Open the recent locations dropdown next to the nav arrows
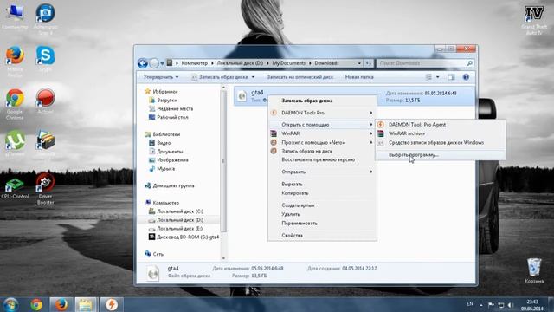The width and height of the screenshot is (554, 312). (x=162, y=63)
